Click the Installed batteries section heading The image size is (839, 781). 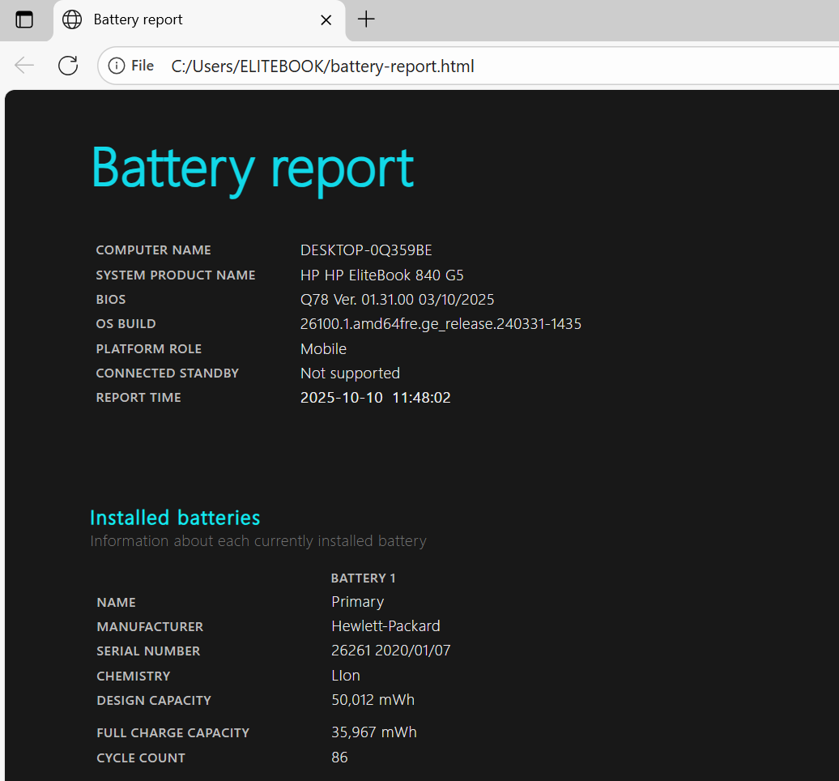coord(175,518)
